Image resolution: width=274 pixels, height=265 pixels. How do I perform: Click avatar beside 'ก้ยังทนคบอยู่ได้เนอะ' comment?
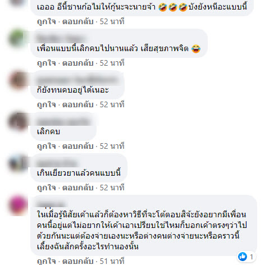click(x=17, y=80)
